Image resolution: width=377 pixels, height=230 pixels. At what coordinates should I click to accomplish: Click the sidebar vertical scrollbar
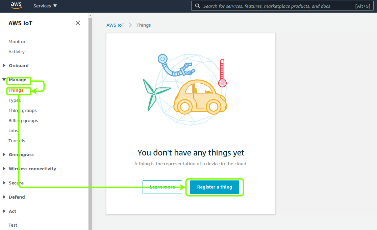tap(91, 123)
